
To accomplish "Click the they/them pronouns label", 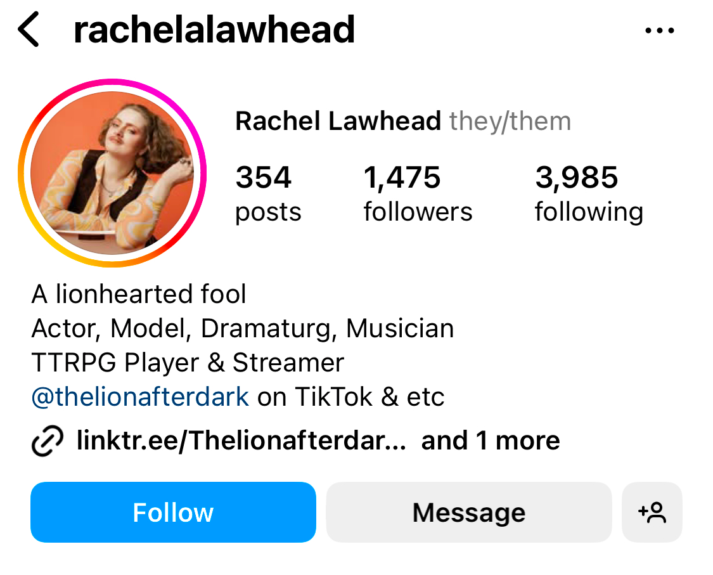I will coord(510,122).
